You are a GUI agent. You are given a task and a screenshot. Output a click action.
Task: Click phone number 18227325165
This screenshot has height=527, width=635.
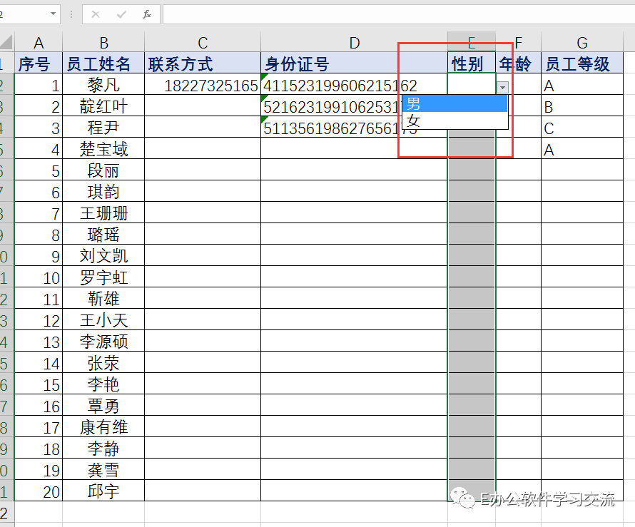point(203,85)
